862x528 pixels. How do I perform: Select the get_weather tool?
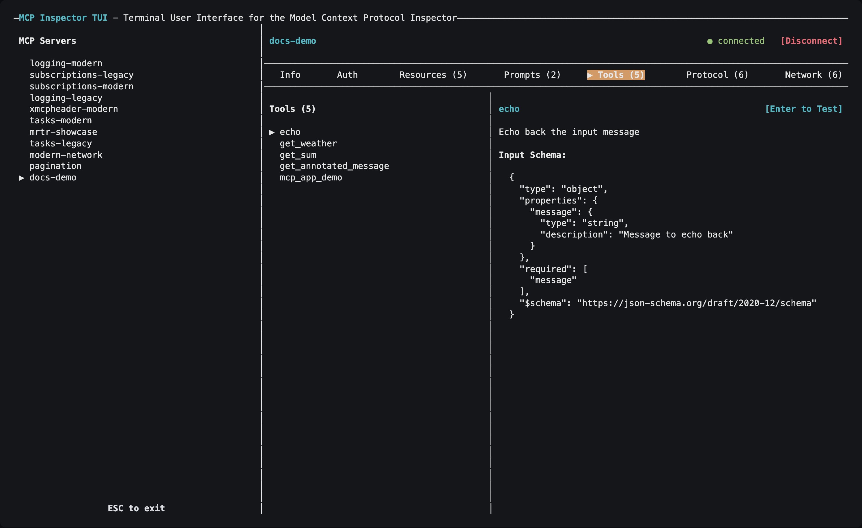pyautogui.click(x=308, y=144)
